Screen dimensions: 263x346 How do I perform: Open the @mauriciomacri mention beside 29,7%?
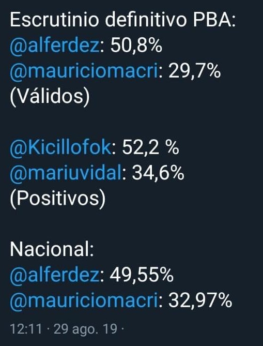pyautogui.click(x=84, y=72)
